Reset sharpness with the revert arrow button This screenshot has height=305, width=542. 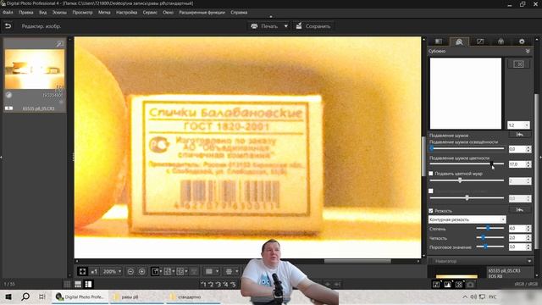(519, 210)
